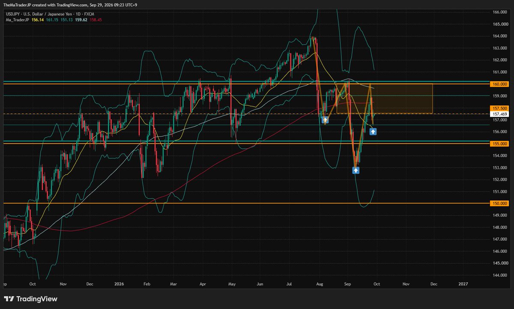Select the blue up-arrow marker at the early August low
514x309 pixels.
click(325, 120)
